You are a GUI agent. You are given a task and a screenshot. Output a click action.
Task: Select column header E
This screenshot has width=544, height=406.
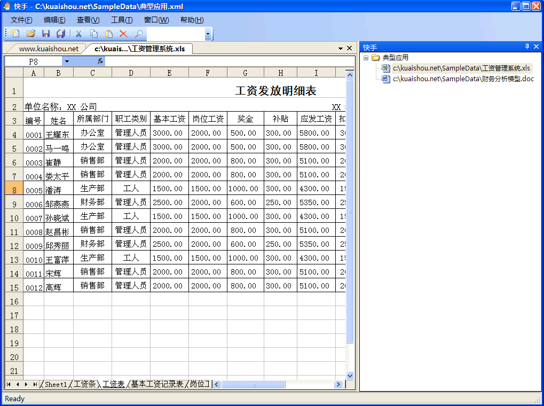click(x=169, y=73)
